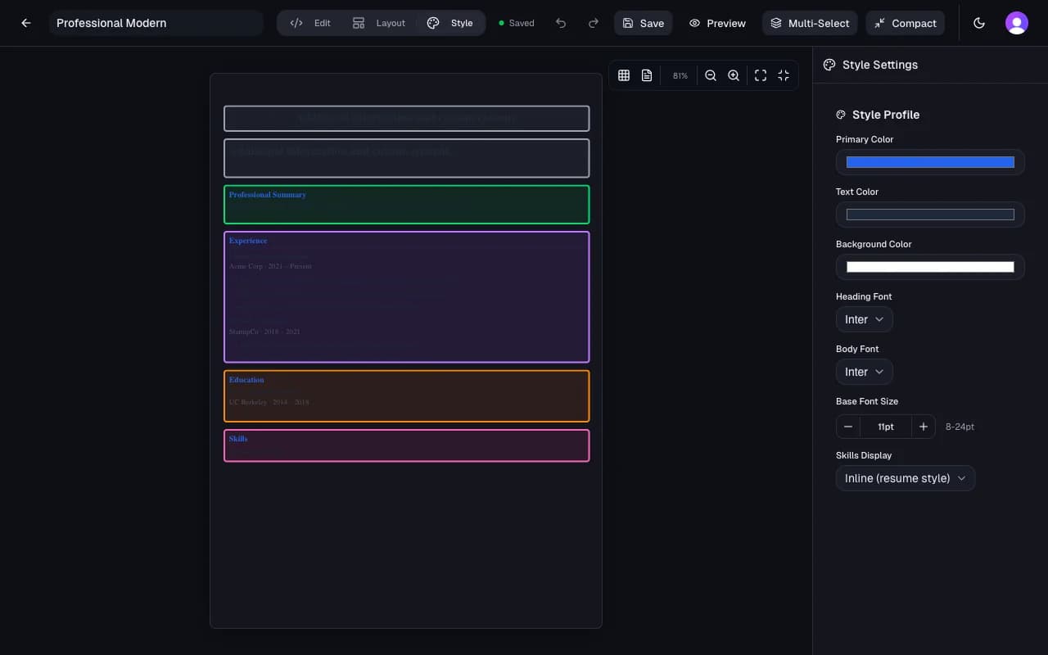Click the fit-to-screen expand icon
Image resolution: width=1048 pixels, height=655 pixels.
click(x=761, y=75)
